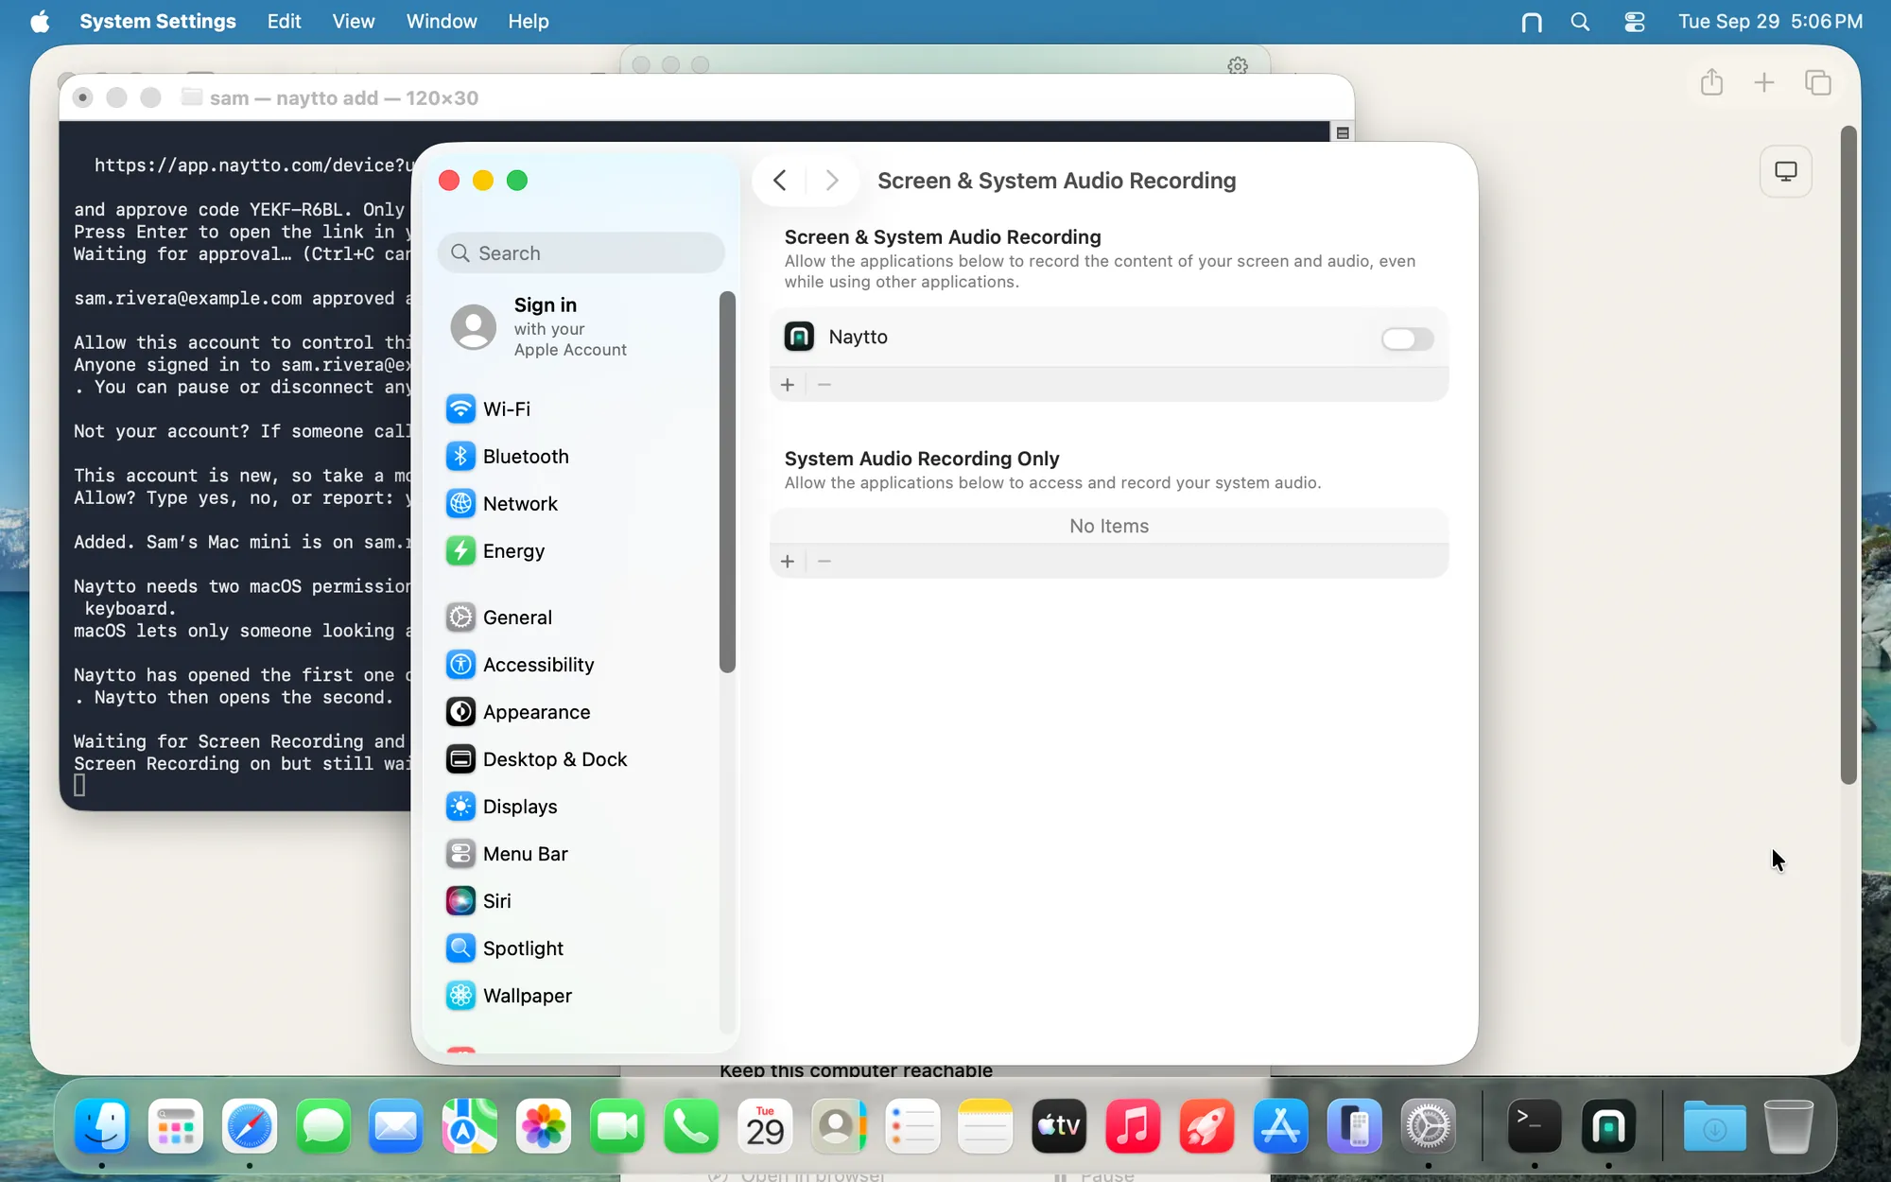Click the share icon in background window
The width and height of the screenshot is (1891, 1182).
click(1711, 82)
